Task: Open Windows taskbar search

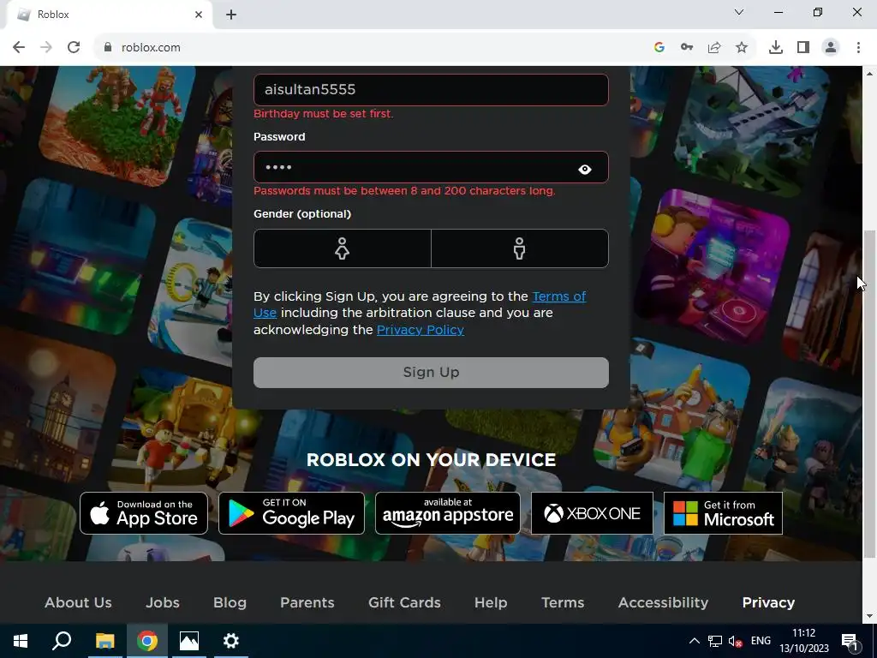Action: click(x=62, y=641)
